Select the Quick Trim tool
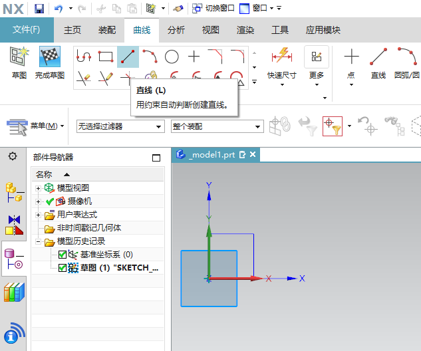Viewport: 421px width, 351px height. coord(84,78)
